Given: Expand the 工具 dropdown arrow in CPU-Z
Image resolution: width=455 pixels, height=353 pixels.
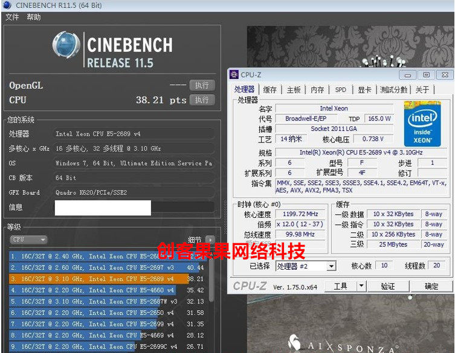Looking at the screenshot, I should pyautogui.click(x=361, y=287).
